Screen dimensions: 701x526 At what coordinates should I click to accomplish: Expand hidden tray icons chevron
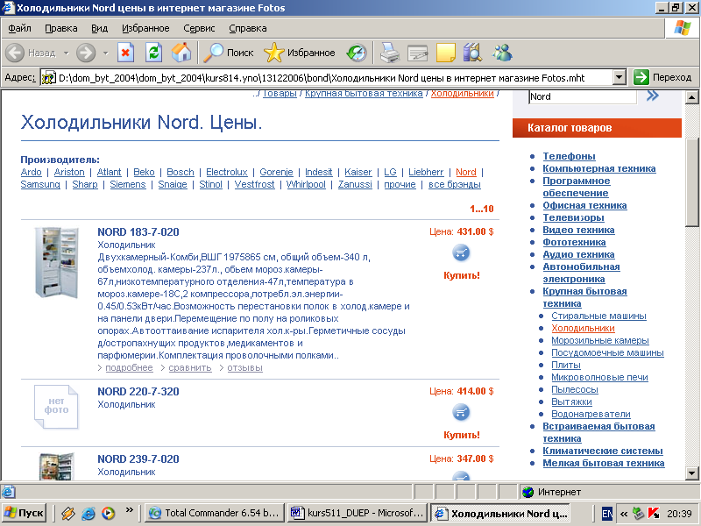click(x=624, y=514)
